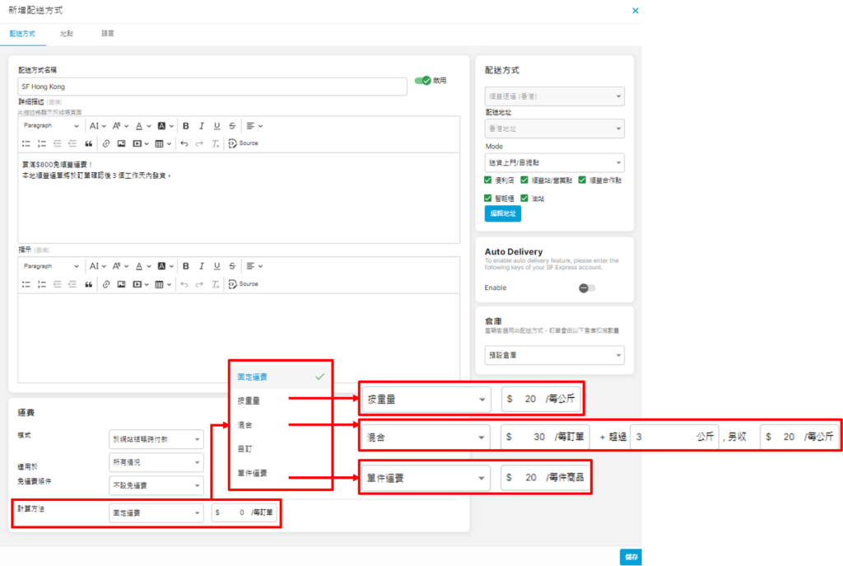Click the 儲存 save button
The width and height of the screenshot is (843, 566).
tap(631, 556)
